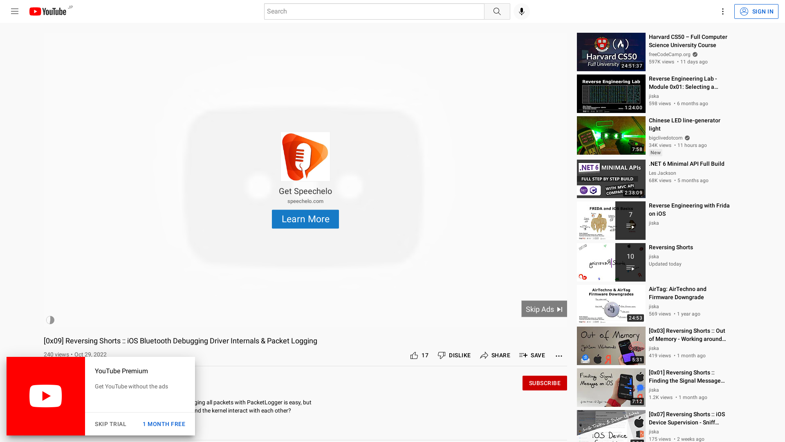Accept the 1 Month Free offer
Image resolution: width=785 pixels, height=442 pixels.
(164, 424)
